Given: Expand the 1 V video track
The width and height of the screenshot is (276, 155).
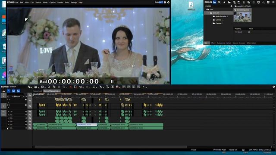Looking at the screenshot, I should click(x=8, y=108).
